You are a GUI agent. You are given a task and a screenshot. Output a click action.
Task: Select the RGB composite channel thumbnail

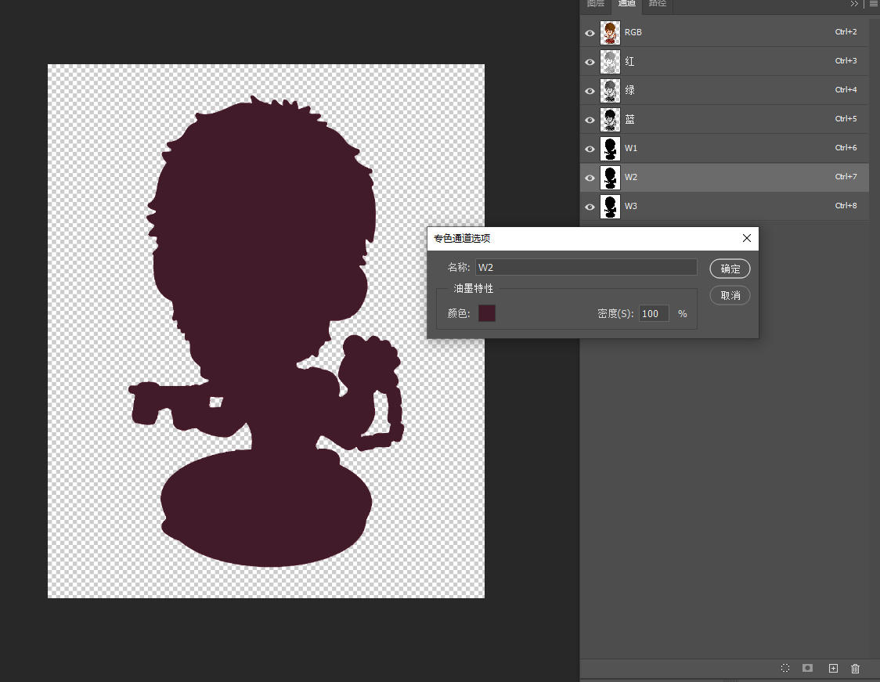610,32
